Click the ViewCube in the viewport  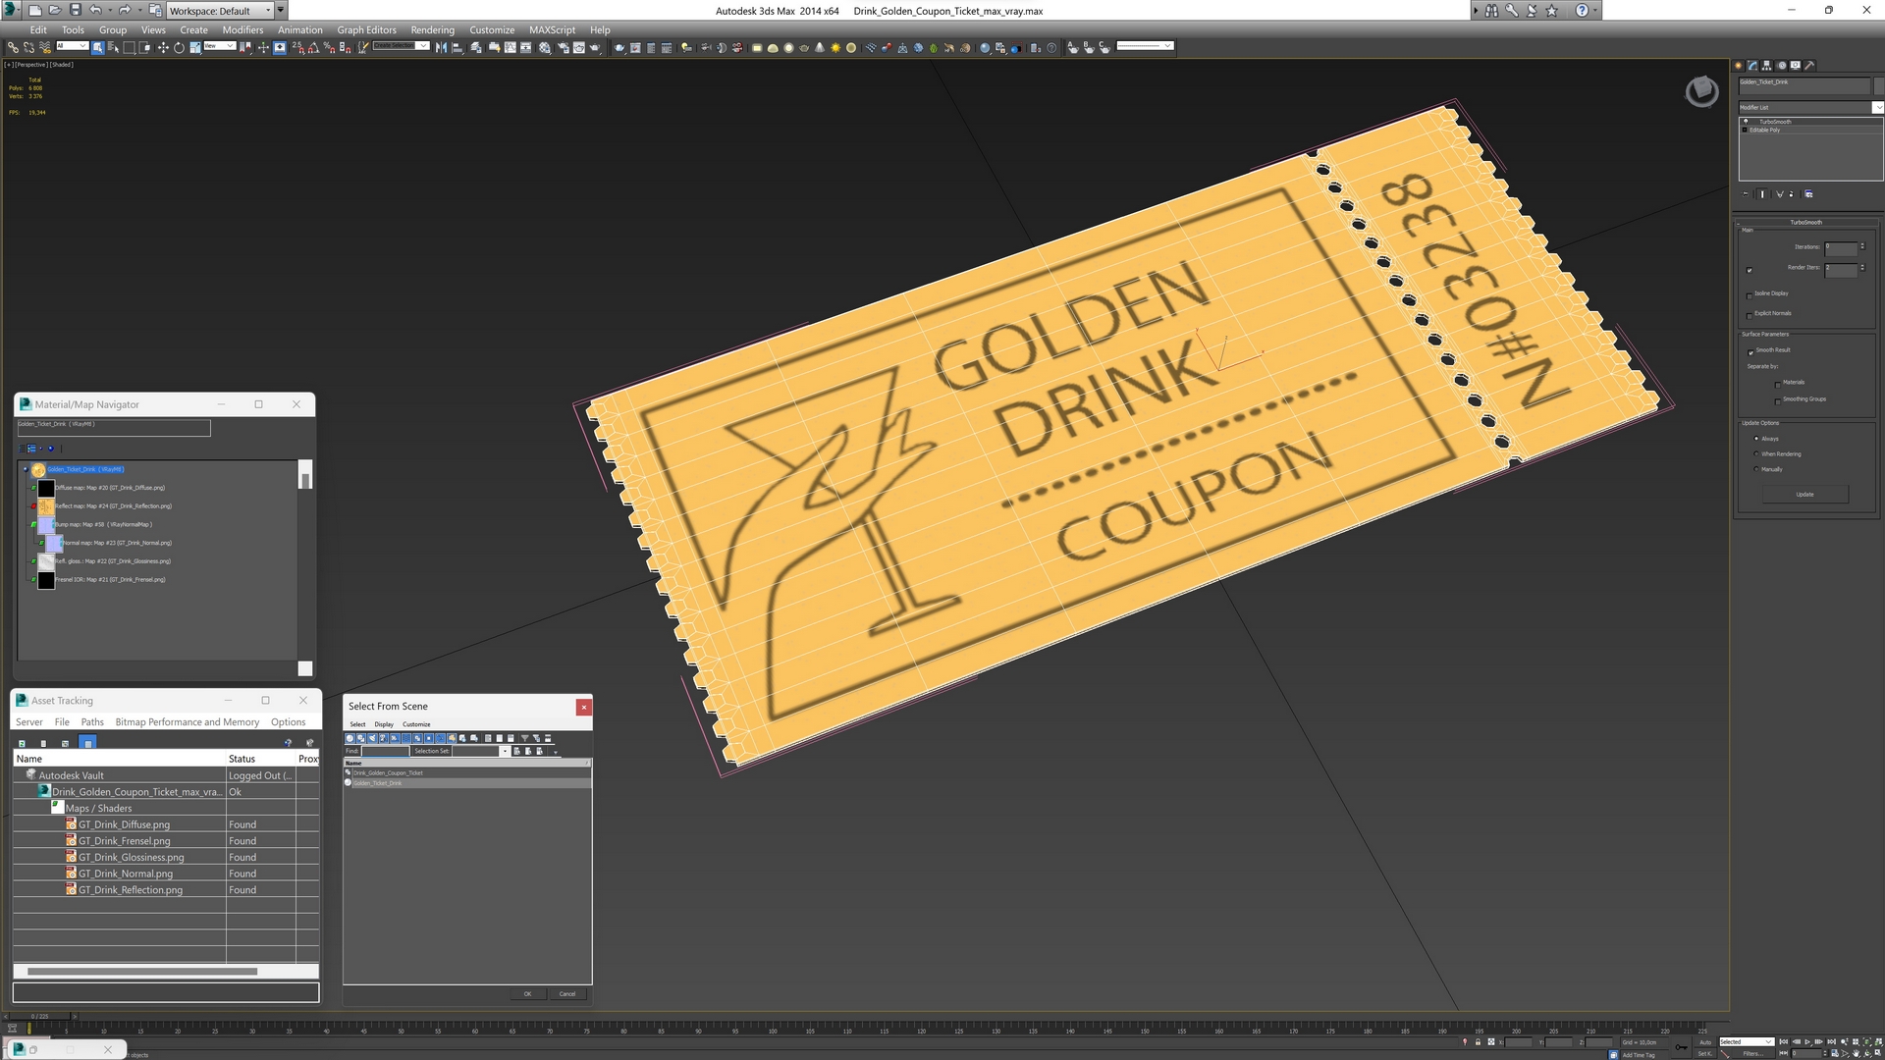pyautogui.click(x=1701, y=91)
